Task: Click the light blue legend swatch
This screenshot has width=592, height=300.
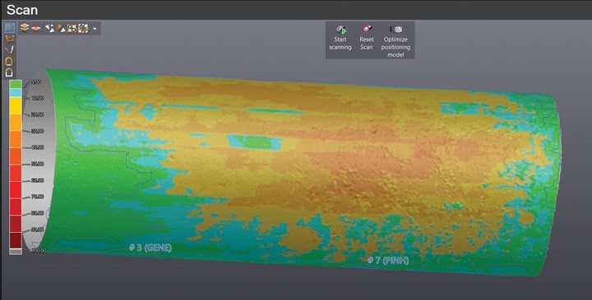Action: (16, 93)
